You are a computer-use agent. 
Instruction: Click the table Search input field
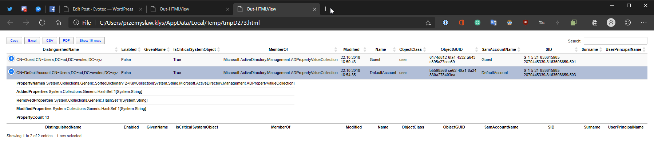[615, 41]
